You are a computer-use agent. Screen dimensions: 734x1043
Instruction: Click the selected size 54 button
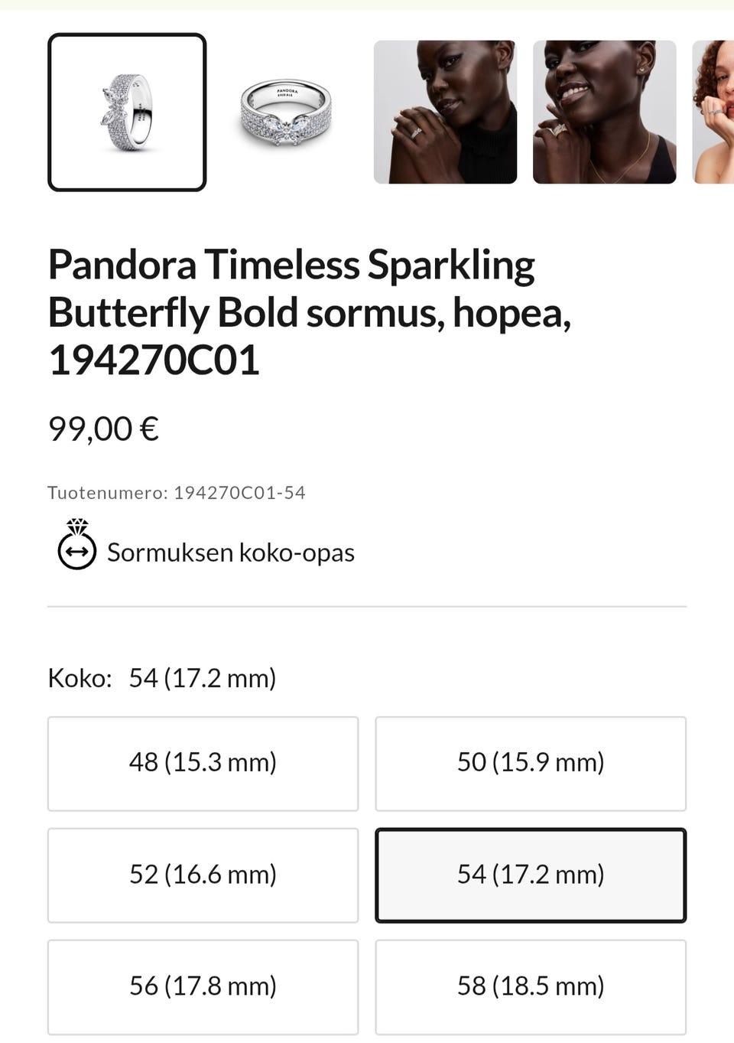[531, 875]
